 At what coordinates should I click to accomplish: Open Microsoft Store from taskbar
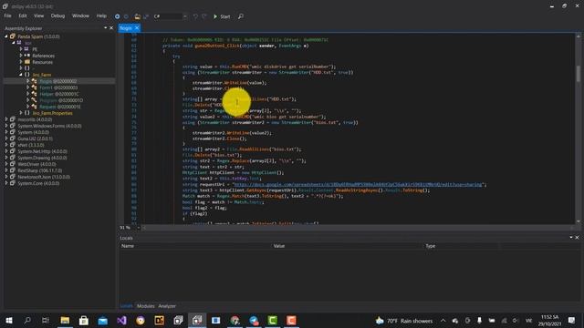[84, 320]
